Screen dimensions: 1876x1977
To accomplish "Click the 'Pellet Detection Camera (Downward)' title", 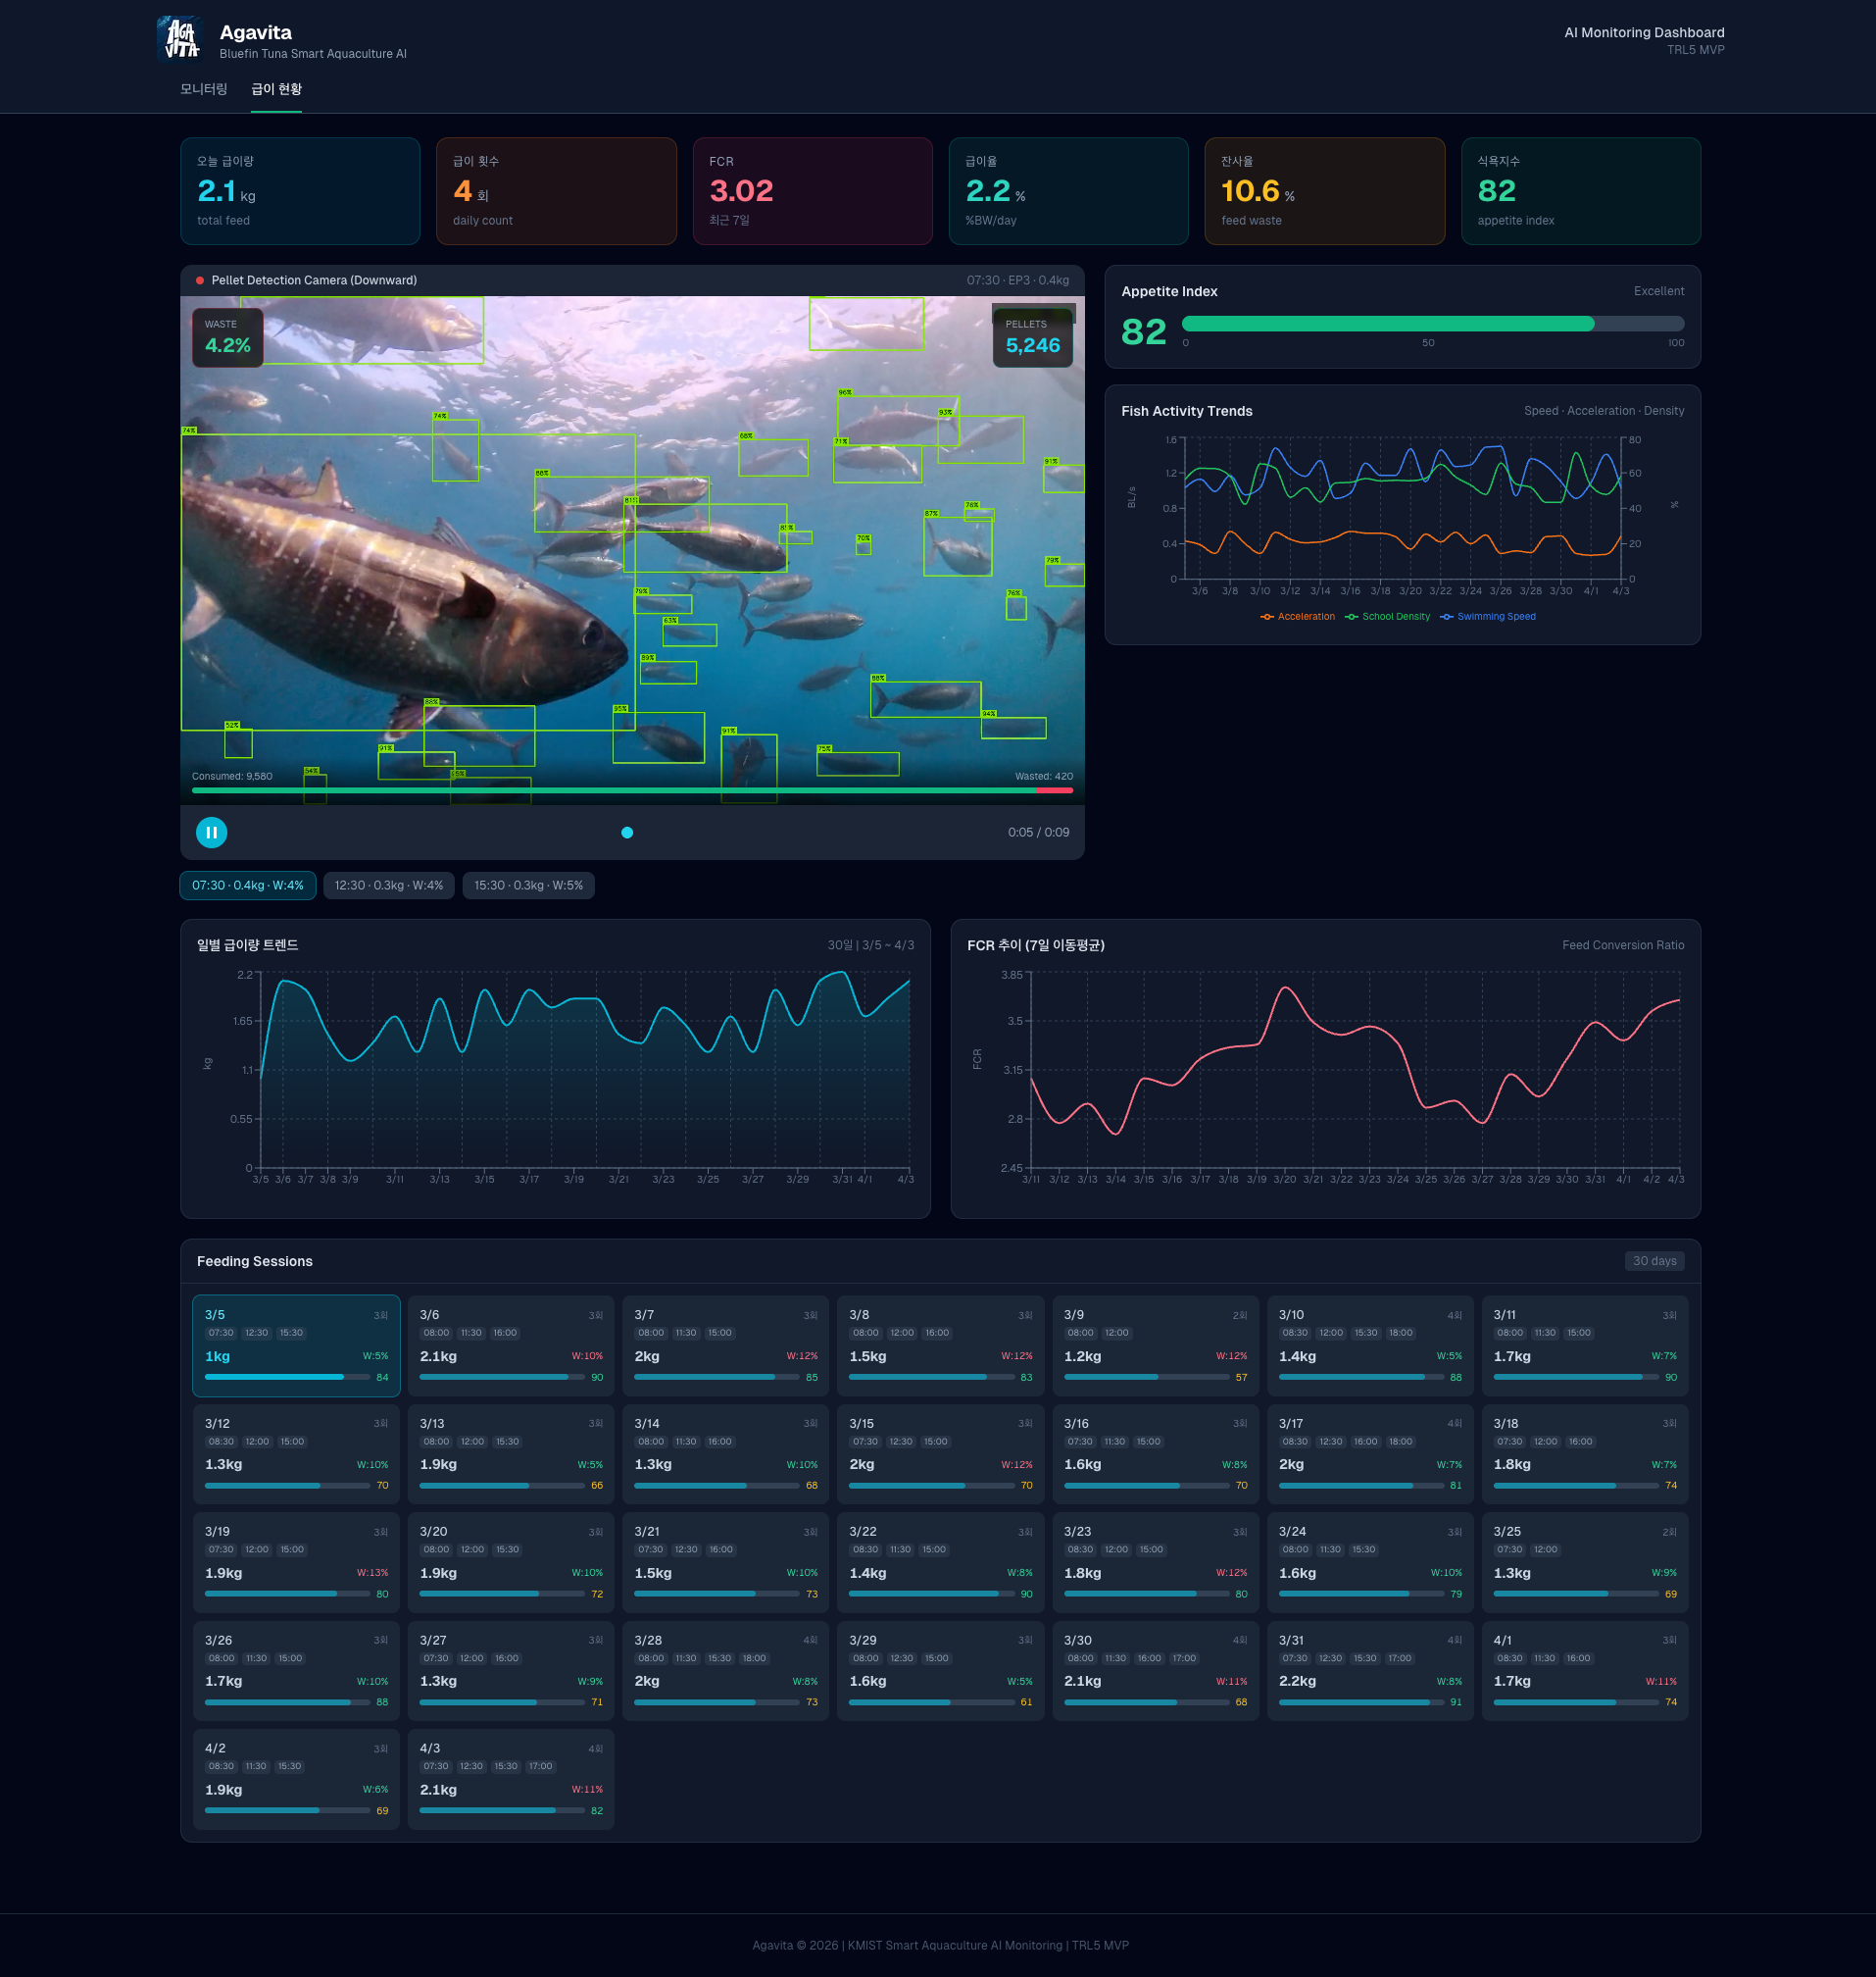I will (x=314, y=280).
